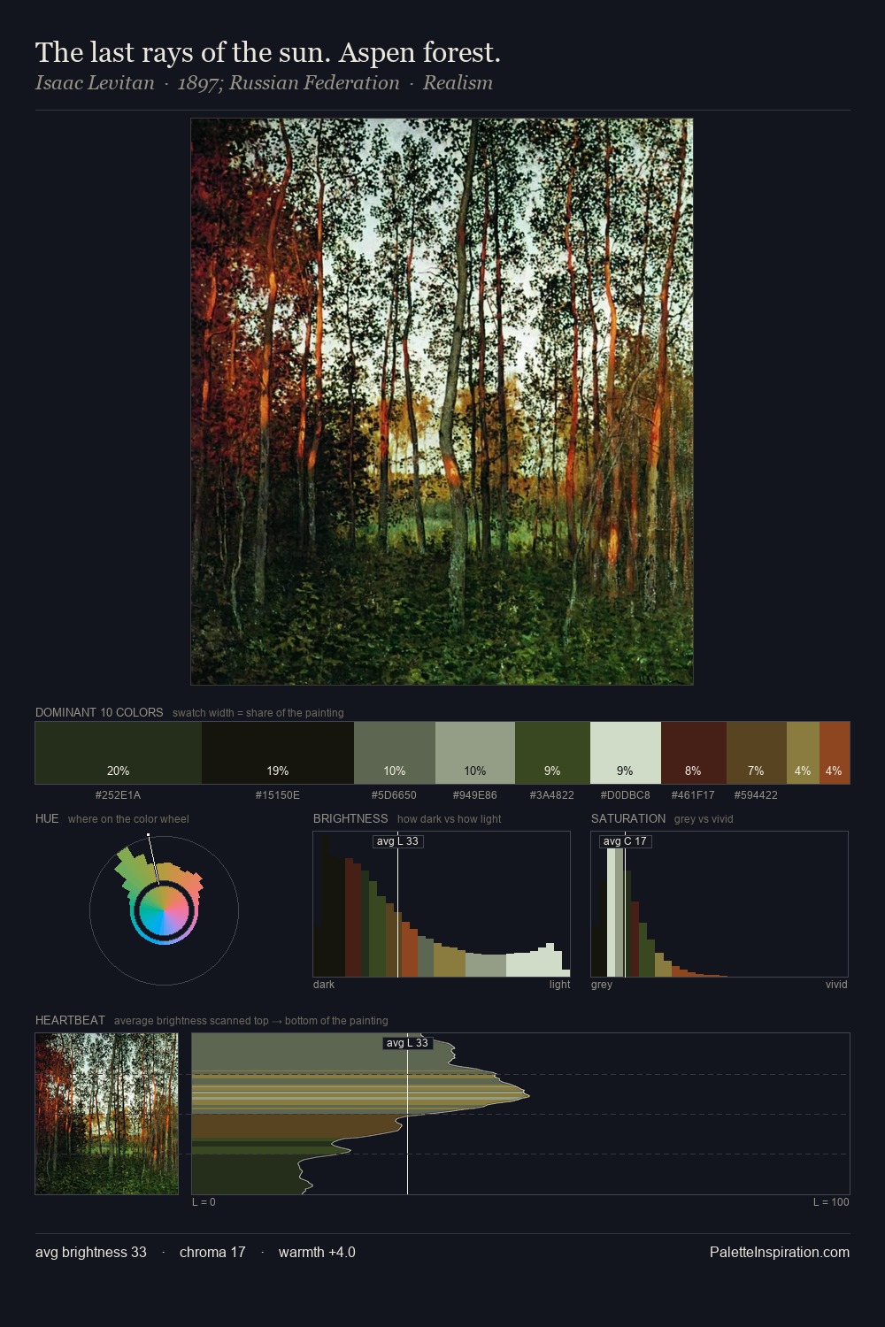Pick the 10% grey-green swatch #5D6650
Image resolution: width=885 pixels, height=1327 pixels.
pos(395,753)
